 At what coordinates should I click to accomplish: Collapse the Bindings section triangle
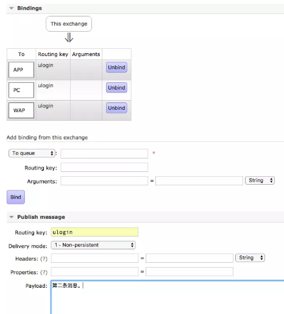tap(12, 9)
